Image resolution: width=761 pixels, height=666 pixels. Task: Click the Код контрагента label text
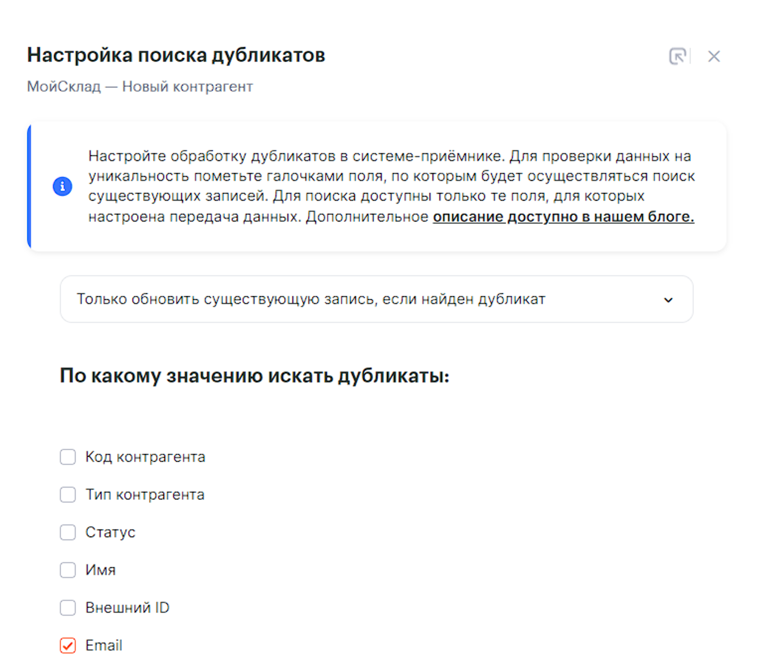click(145, 457)
